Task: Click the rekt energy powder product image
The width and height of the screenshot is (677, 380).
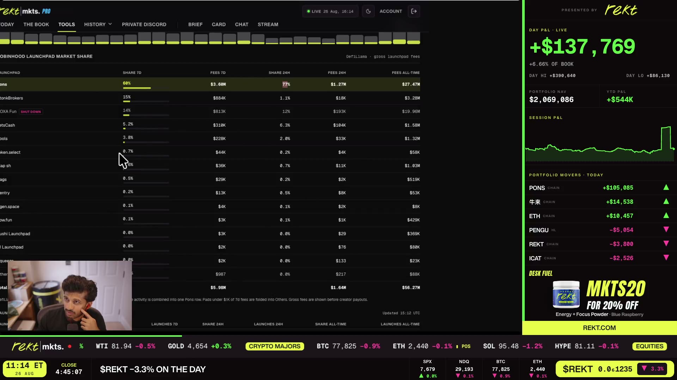Action: coord(566,295)
